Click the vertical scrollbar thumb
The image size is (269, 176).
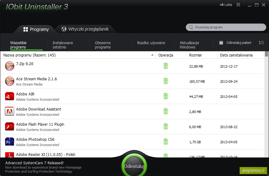pyautogui.click(x=267, y=54)
